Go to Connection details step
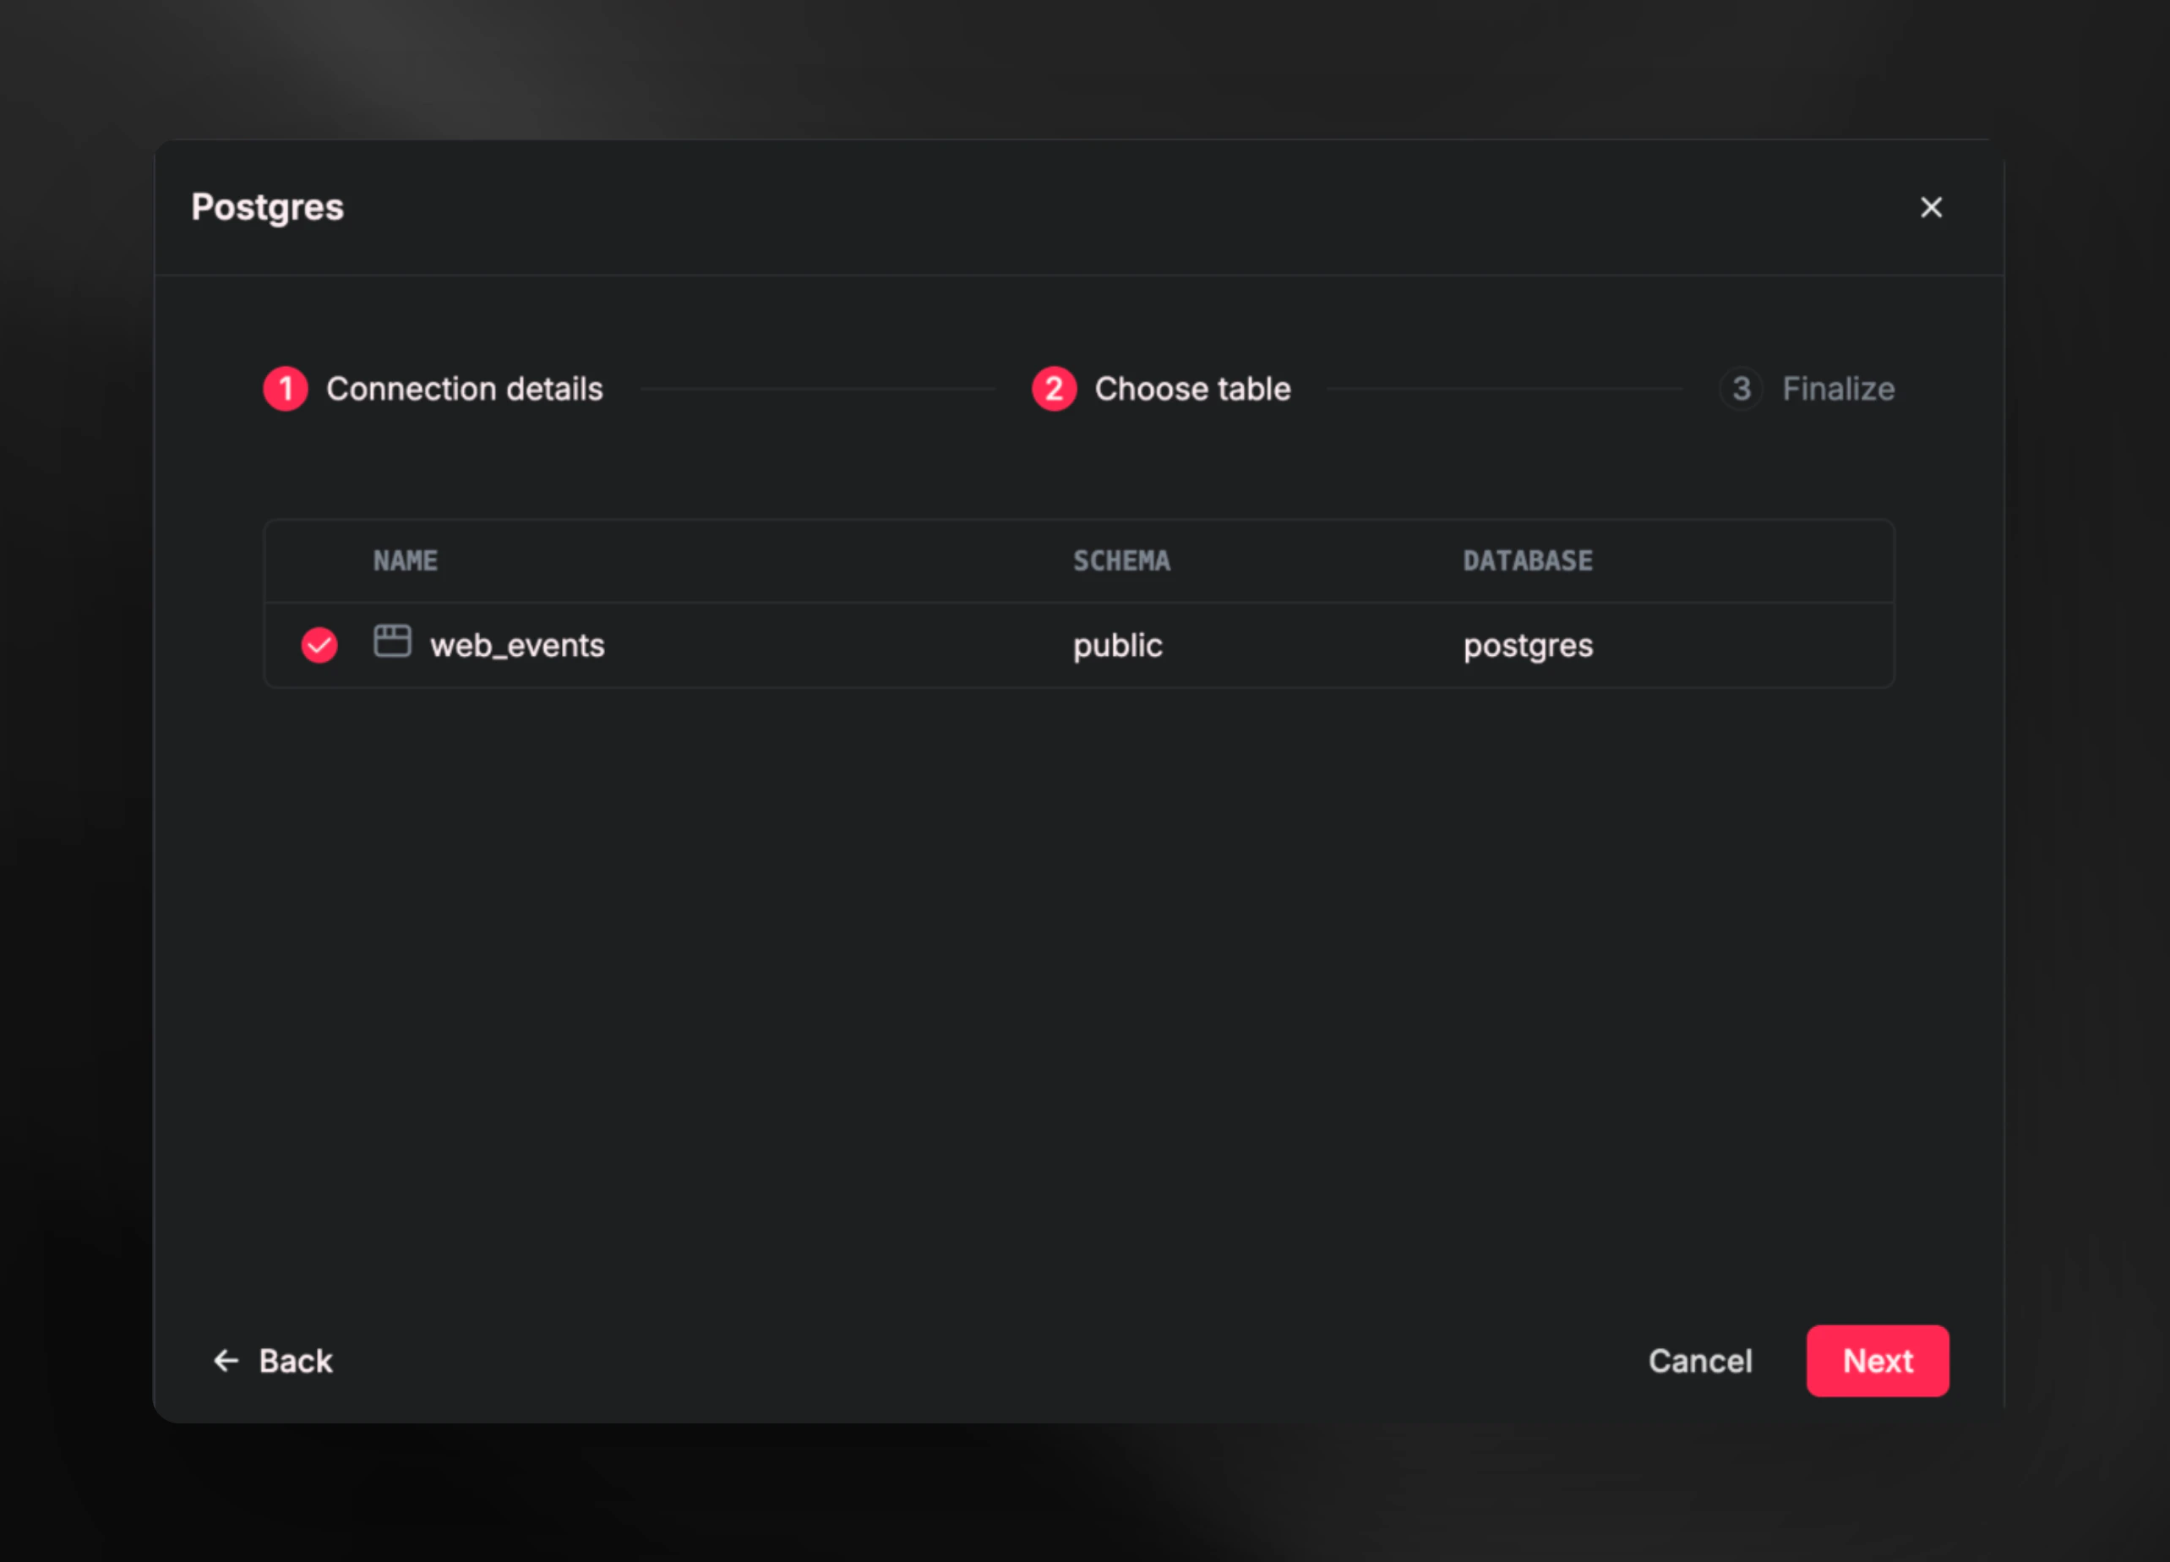Screen dimensions: 2170x1562 click(x=464, y=389)
